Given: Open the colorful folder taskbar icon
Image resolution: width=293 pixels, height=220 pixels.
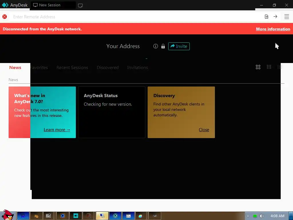Looking at the screenshot, I should click(x=141, y=216).
